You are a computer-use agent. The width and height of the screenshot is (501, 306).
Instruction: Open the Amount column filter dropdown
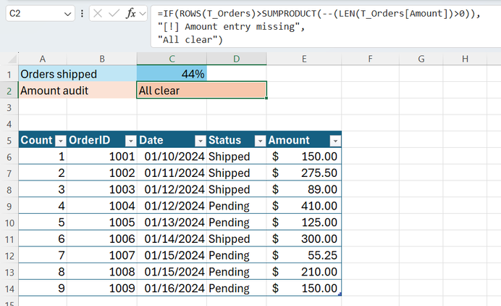pyautogui.click(x=335, y=141)
